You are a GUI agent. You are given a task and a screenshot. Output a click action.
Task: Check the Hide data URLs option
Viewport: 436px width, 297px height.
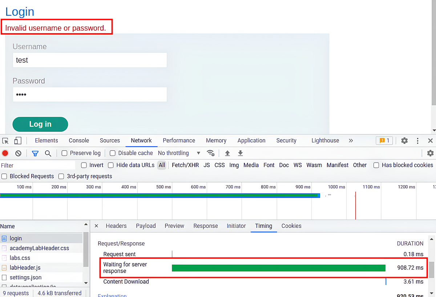pyautogui.click(x=110, y=165)
